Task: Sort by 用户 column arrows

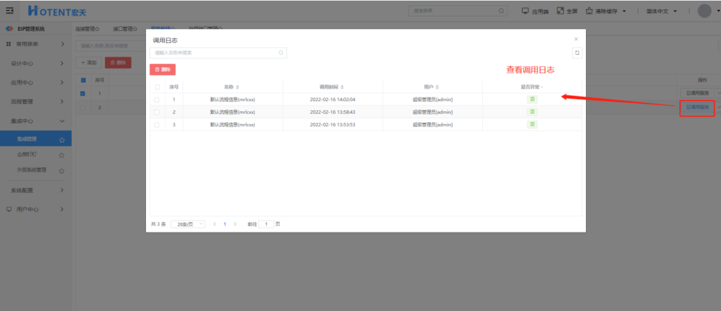Action: click(x=437, y=87)
